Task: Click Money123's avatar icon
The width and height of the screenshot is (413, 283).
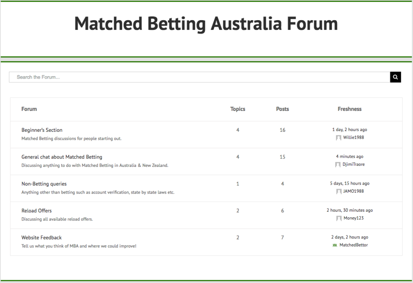Action: coord(339,218)
